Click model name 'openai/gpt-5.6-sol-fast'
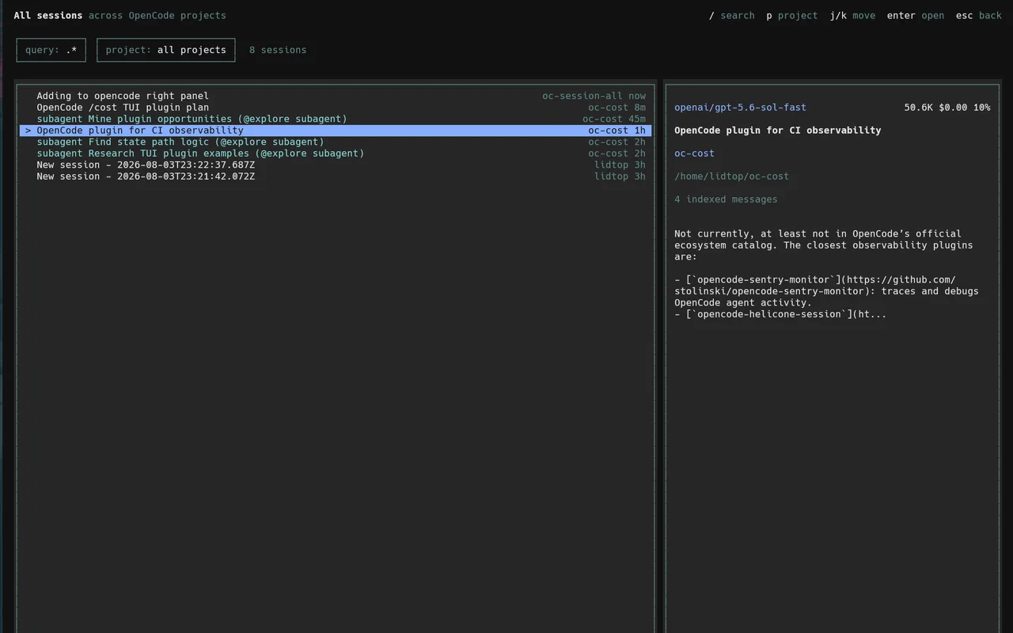This screenshot has width=1013, height=633. 741,108
